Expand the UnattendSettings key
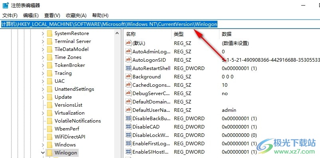This screenshot has height=158, width=320. tap(43, 89)
